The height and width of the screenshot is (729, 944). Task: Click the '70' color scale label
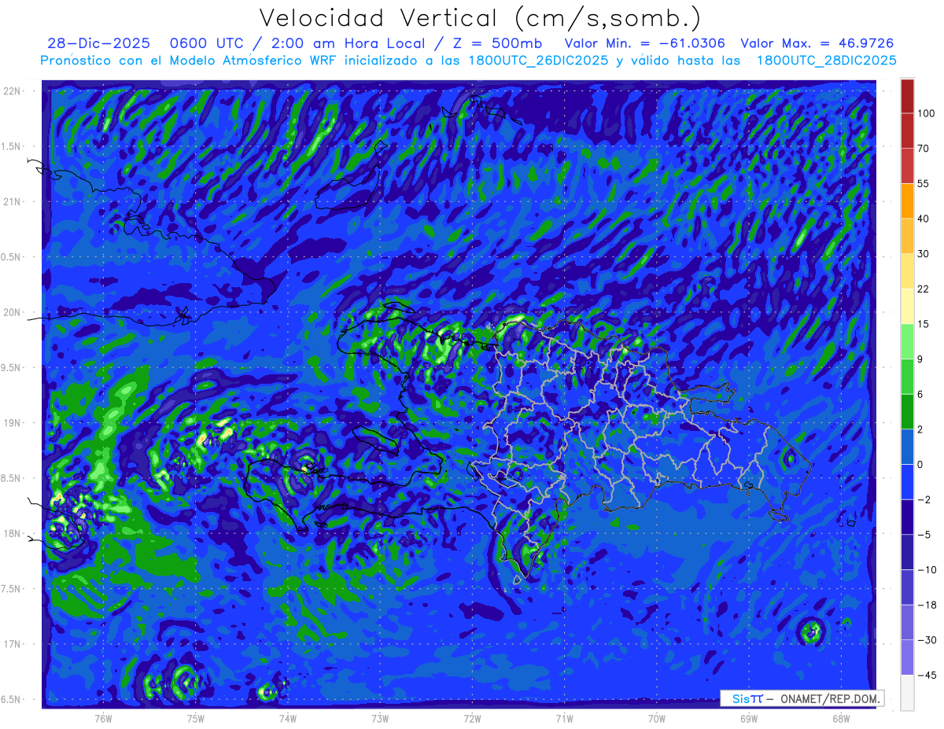924,149
